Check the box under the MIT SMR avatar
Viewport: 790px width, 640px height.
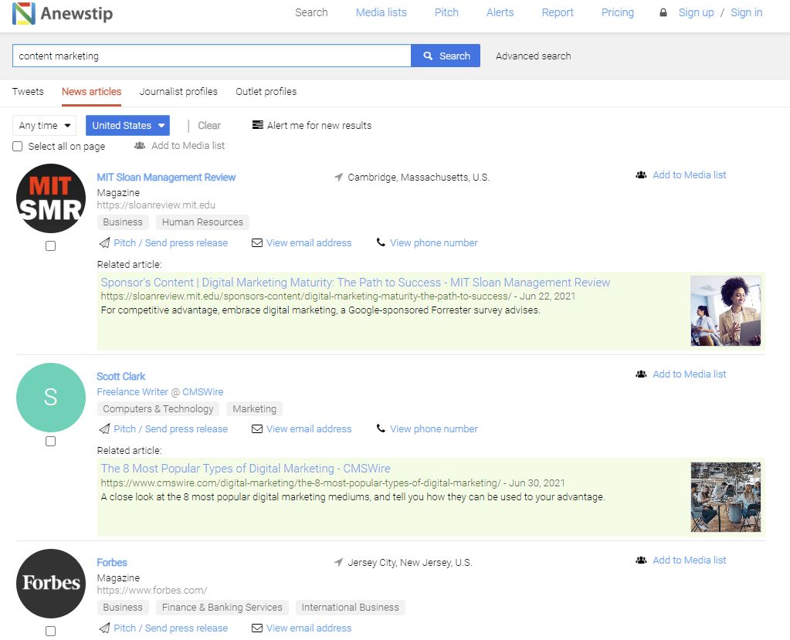50,246
